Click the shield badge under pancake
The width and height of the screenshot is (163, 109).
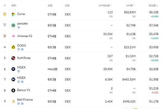pyautogui.click(x=18, y=27)
